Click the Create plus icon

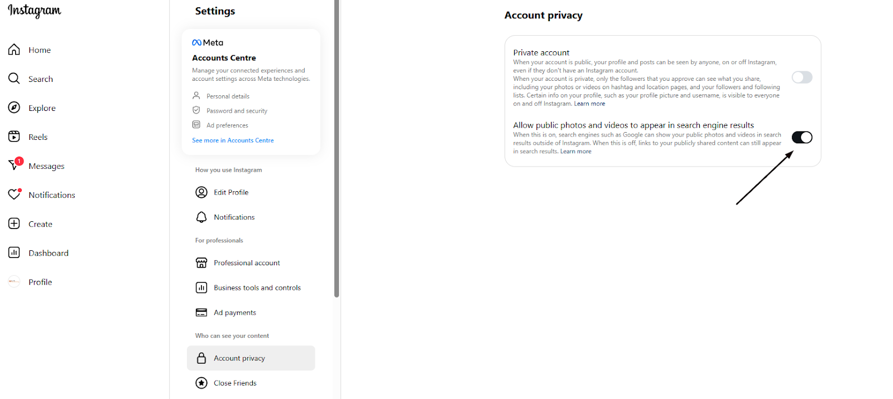[x=14, y=223]
